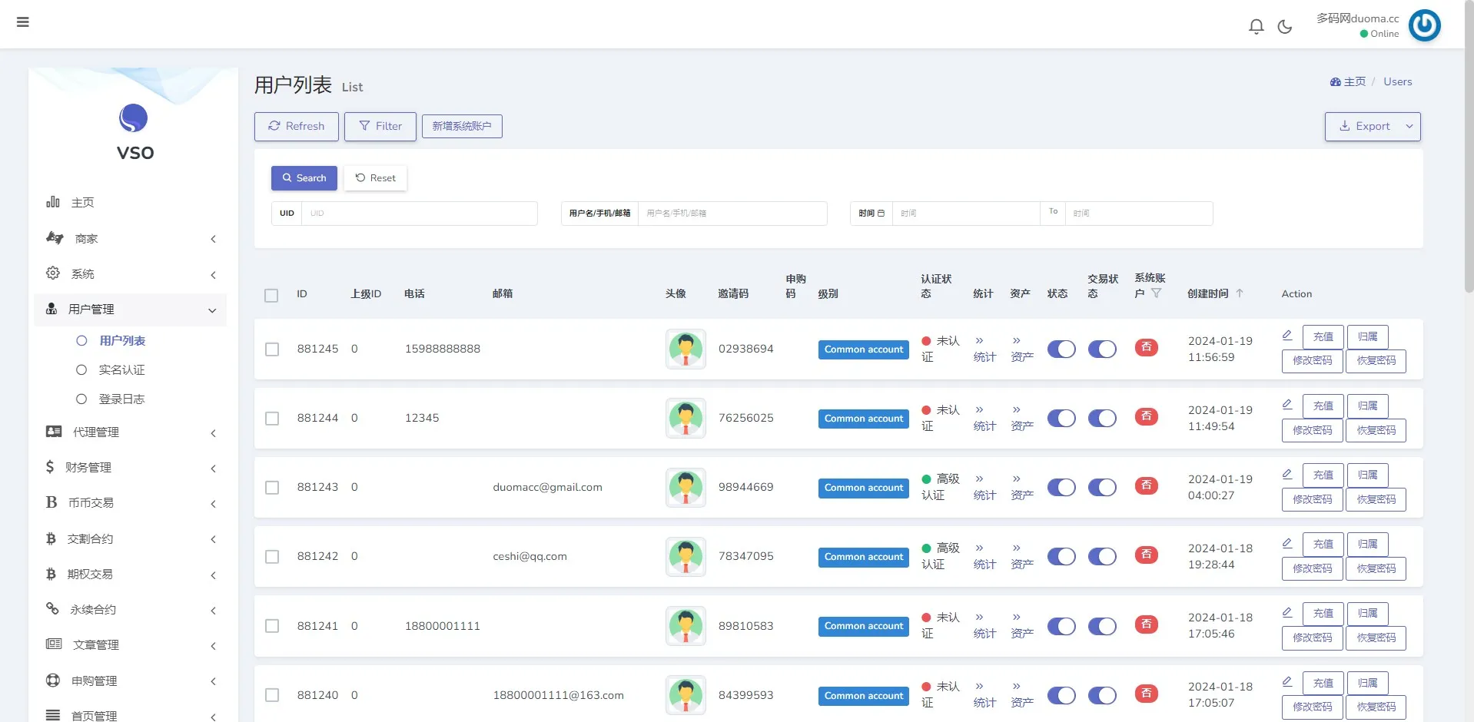Sort by creation time arrow icon
Screen dimensions: 1474x722
click(x=1240, y=293)
